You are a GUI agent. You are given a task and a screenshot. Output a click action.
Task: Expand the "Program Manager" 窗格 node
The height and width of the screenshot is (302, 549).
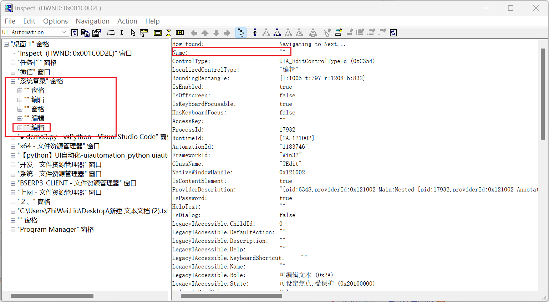tap(13, 230)
